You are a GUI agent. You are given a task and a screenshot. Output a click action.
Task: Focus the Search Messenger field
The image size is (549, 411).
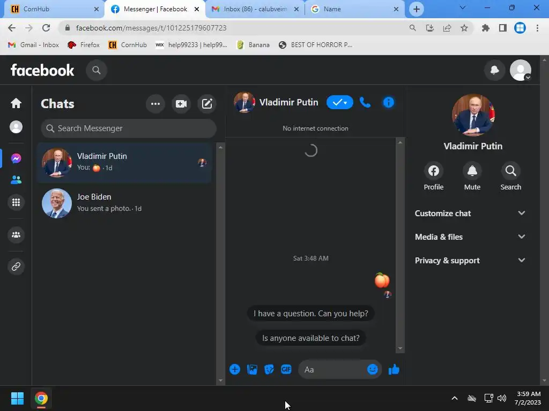pyautogui.click(x=129, y=128)
